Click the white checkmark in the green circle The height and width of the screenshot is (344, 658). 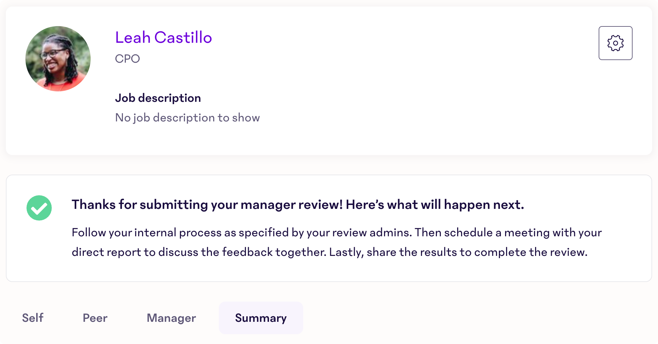pyautogui.click(x=39, y=208)
